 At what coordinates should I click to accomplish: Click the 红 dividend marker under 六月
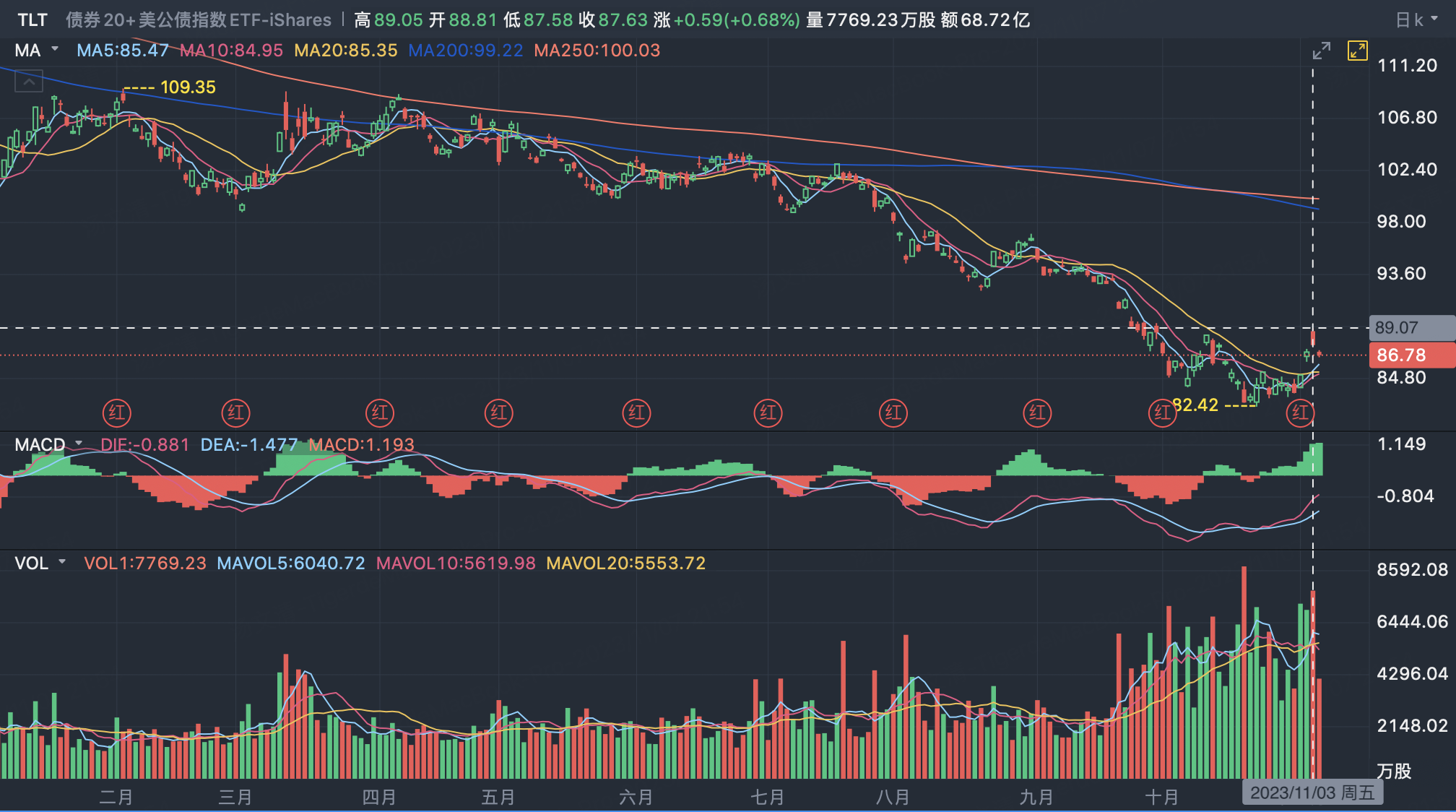pos(636,413)
